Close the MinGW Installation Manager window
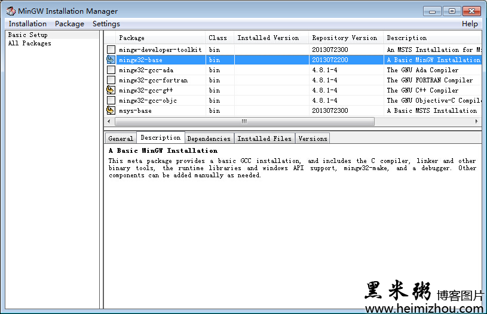The width and height of the screenshot is (487, 314). (x=471, y=11)
